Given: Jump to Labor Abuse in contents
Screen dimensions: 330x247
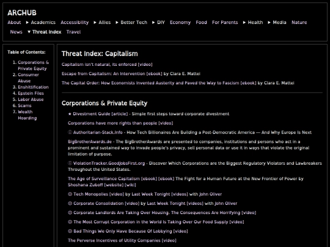Looking at the screenshot, I should click(31, 99).
